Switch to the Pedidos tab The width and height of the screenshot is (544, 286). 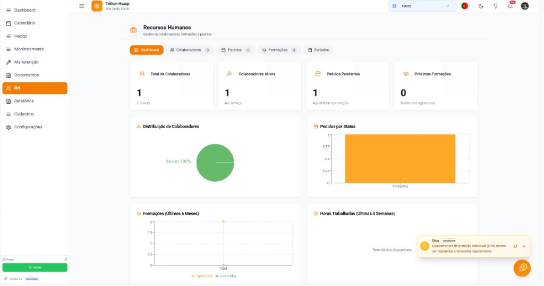(236, 50)
